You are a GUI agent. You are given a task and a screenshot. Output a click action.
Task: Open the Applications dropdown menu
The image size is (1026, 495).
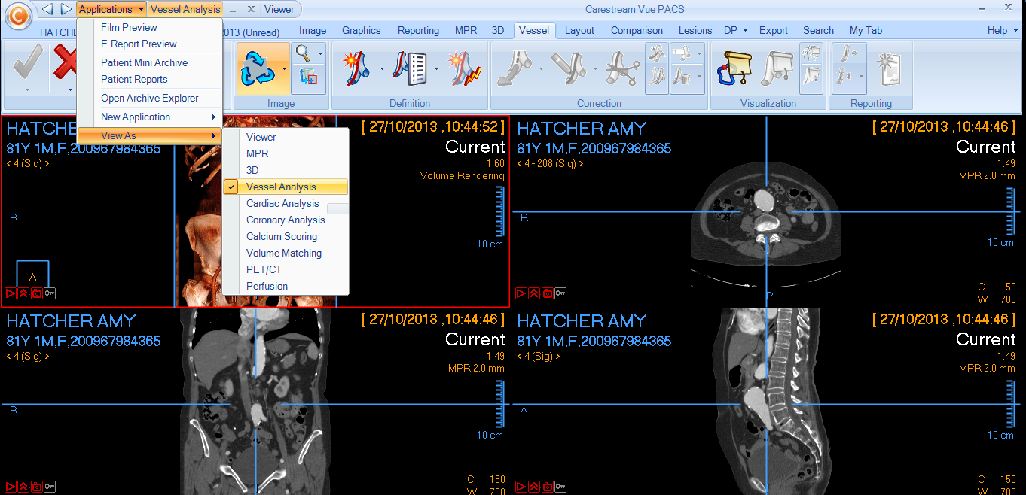111,9
